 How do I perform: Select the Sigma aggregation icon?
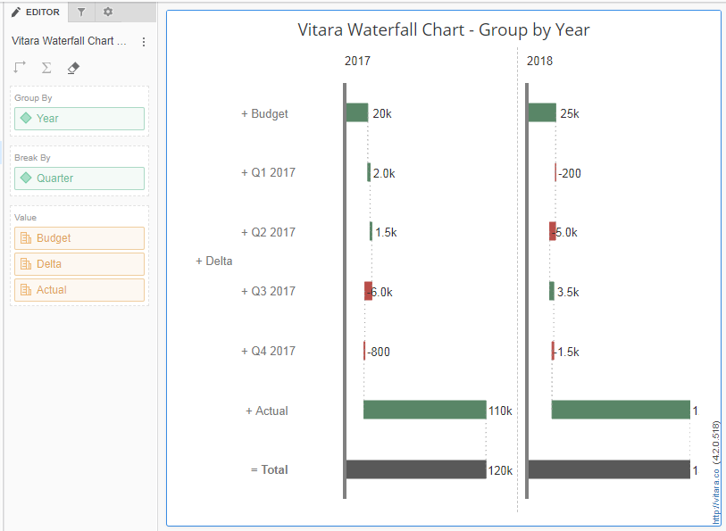tap(46, 67)
